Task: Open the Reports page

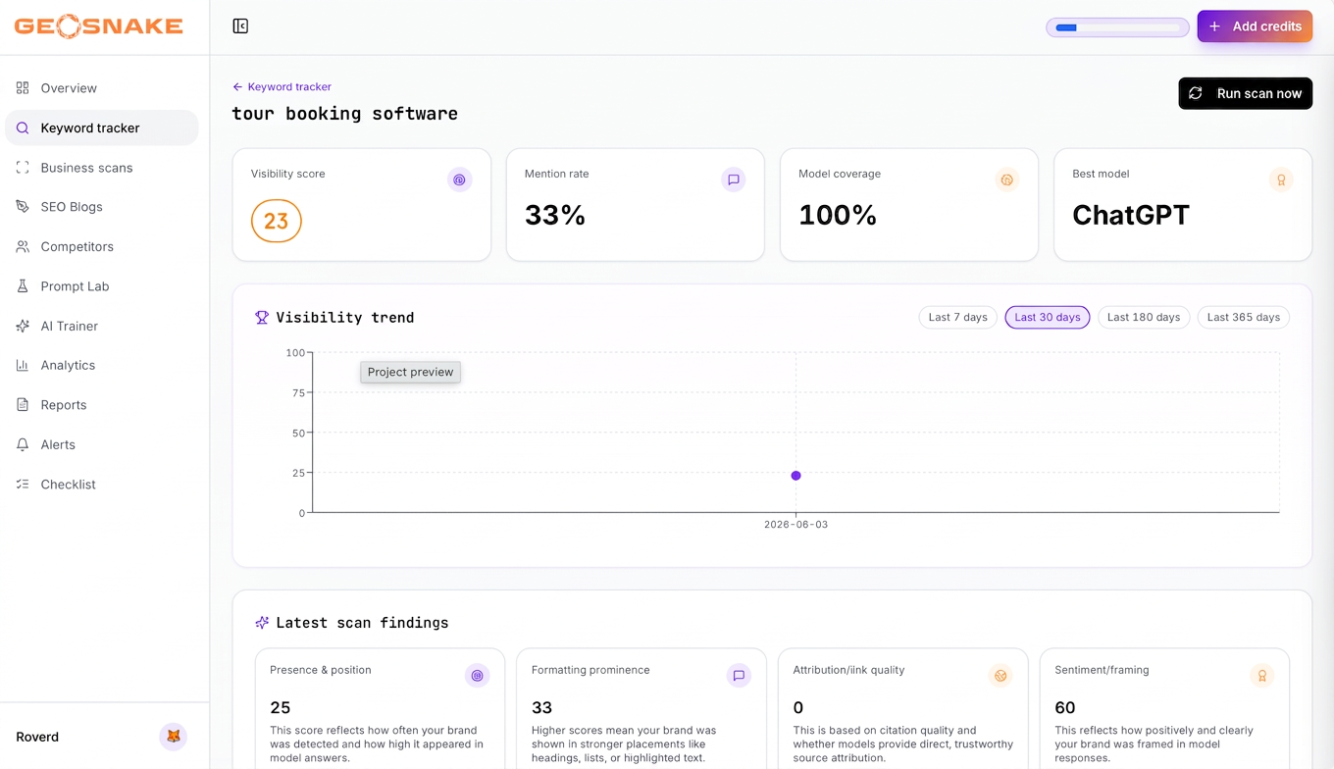Action: tap(102, 405)
